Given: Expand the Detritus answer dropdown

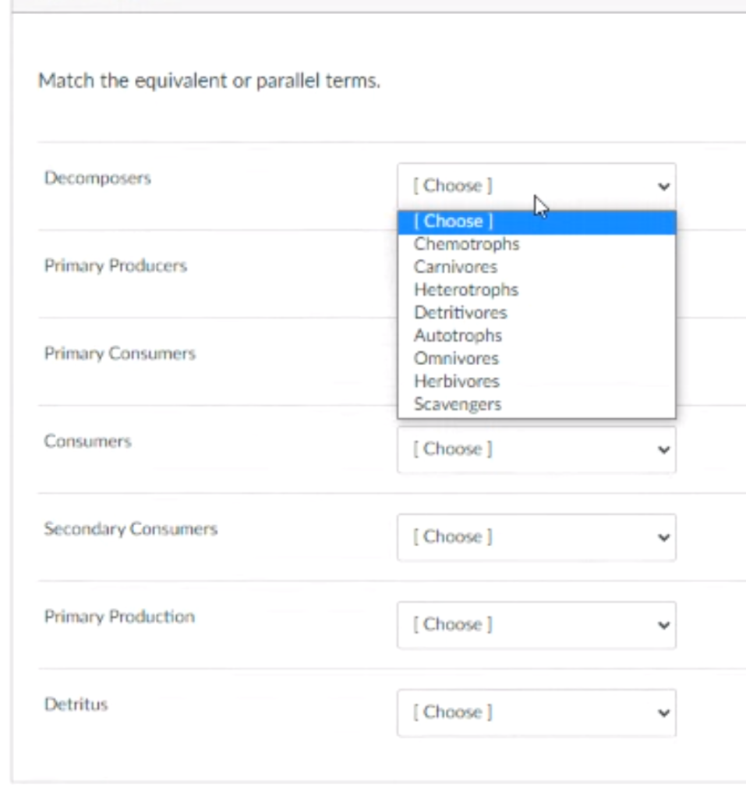Looking at the screenshot, I should tap(536, 712).
